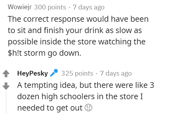Click the line "to sit and finish your drink"
Screen dimensions: 181x114
[x=55, y=31]
